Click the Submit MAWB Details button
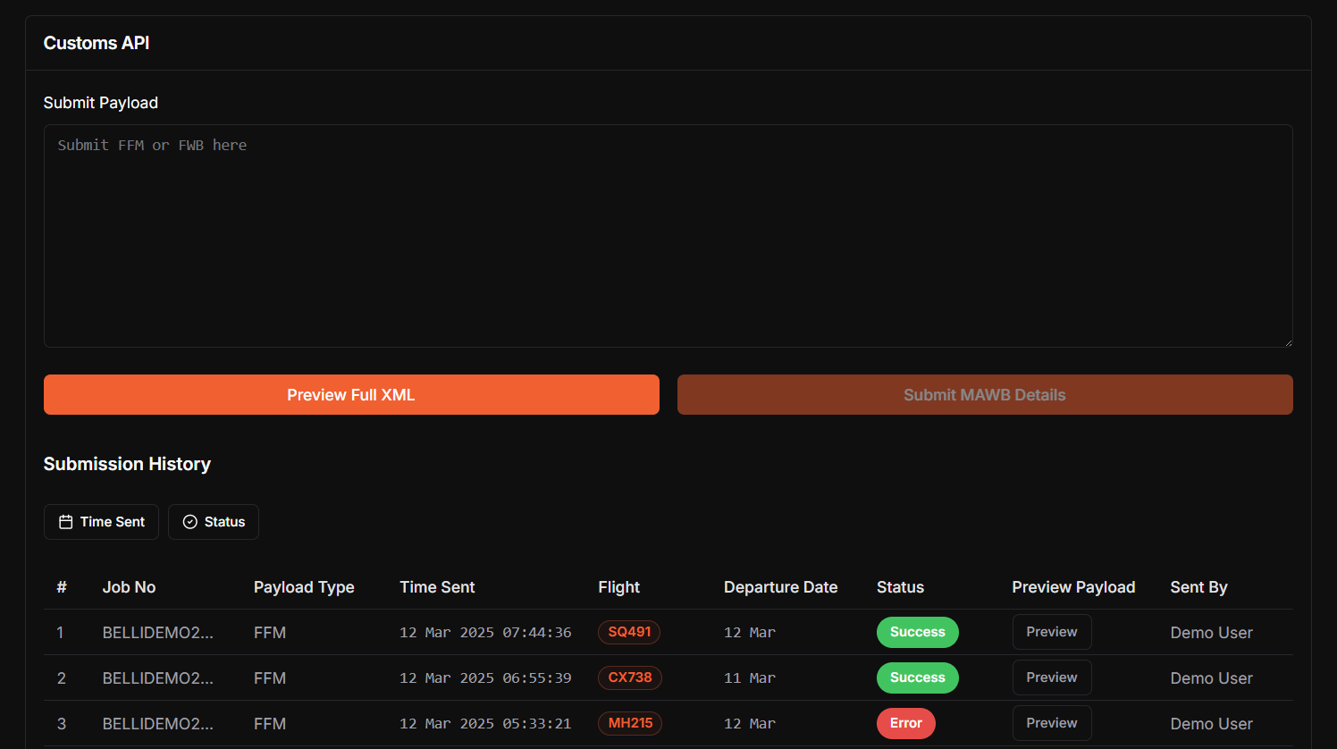 984,394
